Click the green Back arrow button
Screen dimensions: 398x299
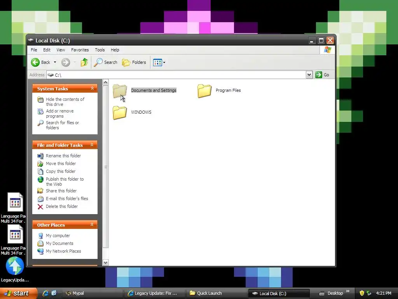click(x=35, y=62)
